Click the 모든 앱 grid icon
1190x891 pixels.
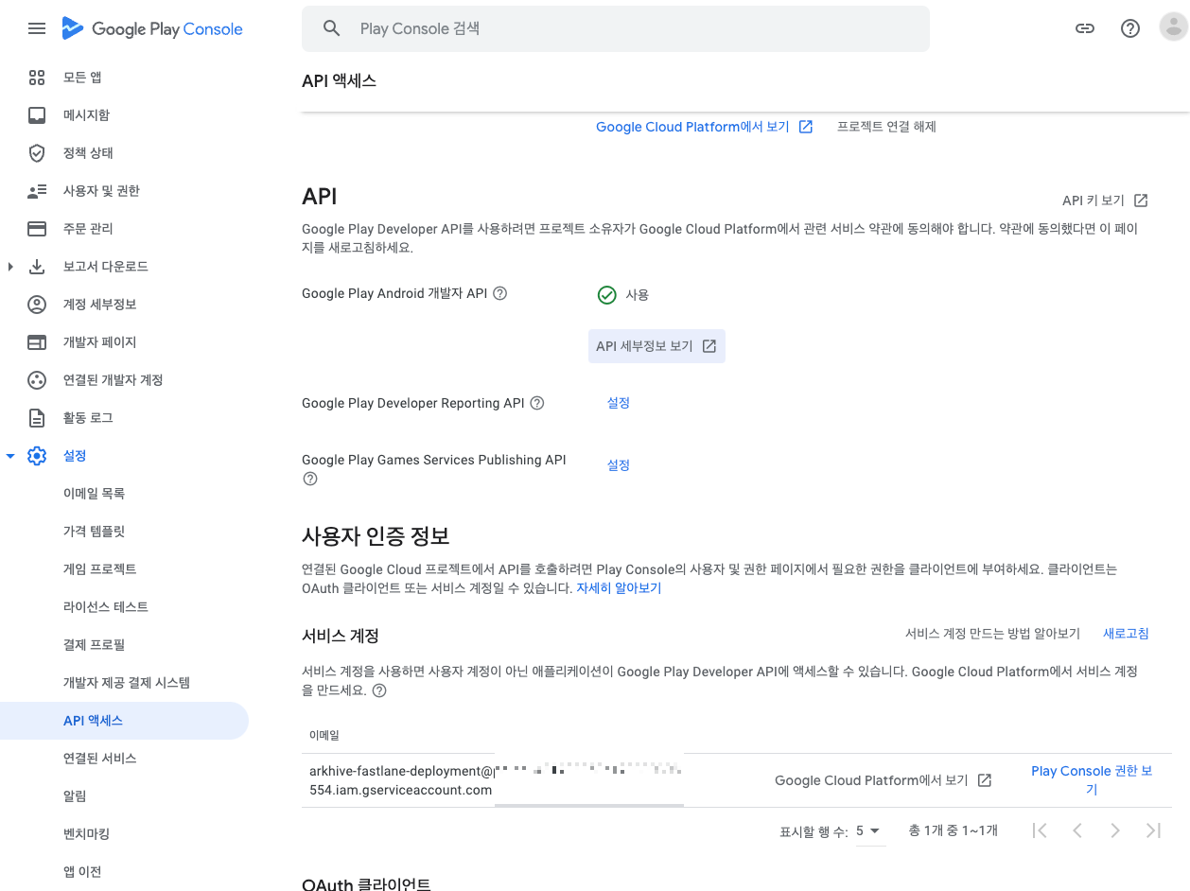click(37, 78)
